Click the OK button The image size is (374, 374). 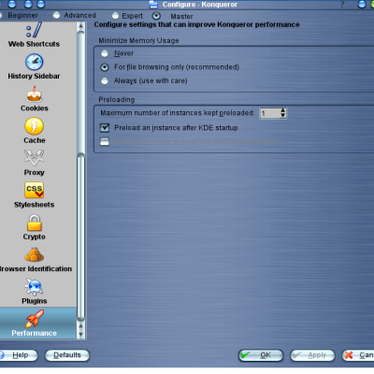(x=261, y=355)
